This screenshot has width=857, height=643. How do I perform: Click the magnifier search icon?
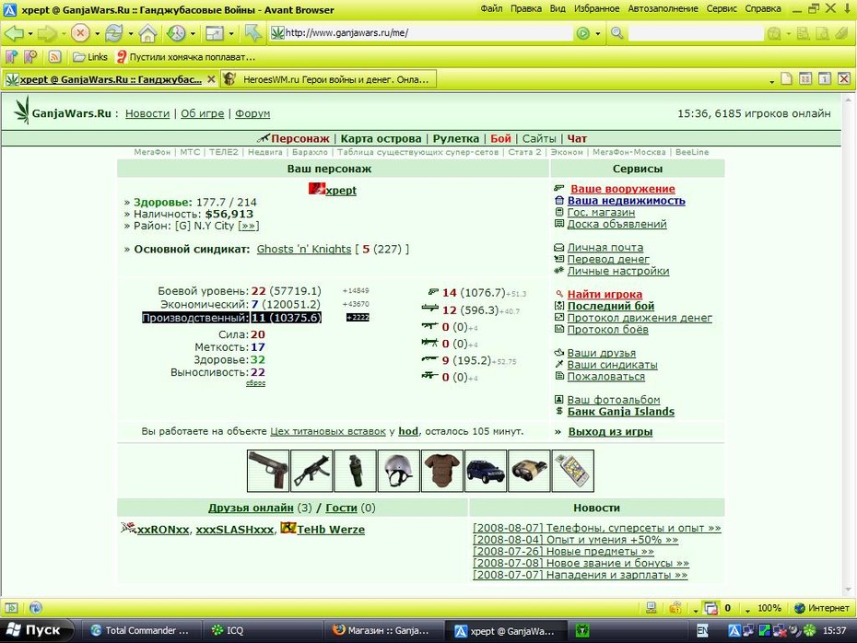(617, 33)
